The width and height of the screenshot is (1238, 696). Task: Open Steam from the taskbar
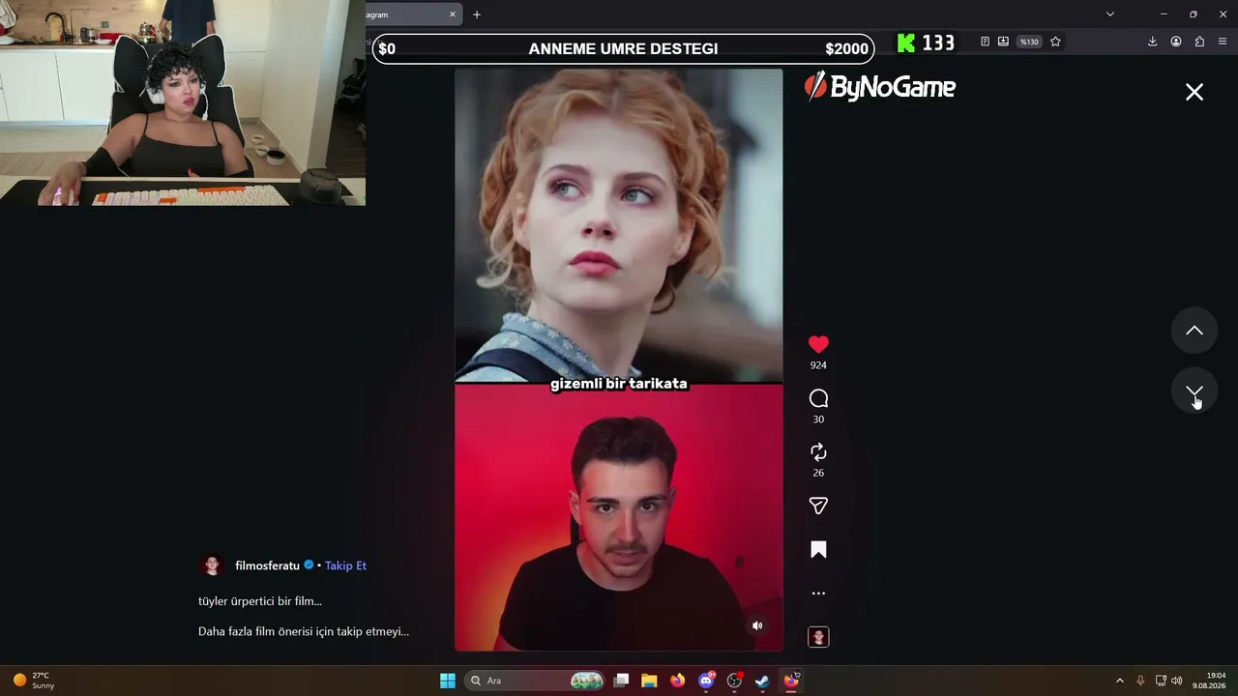[762, 681]
